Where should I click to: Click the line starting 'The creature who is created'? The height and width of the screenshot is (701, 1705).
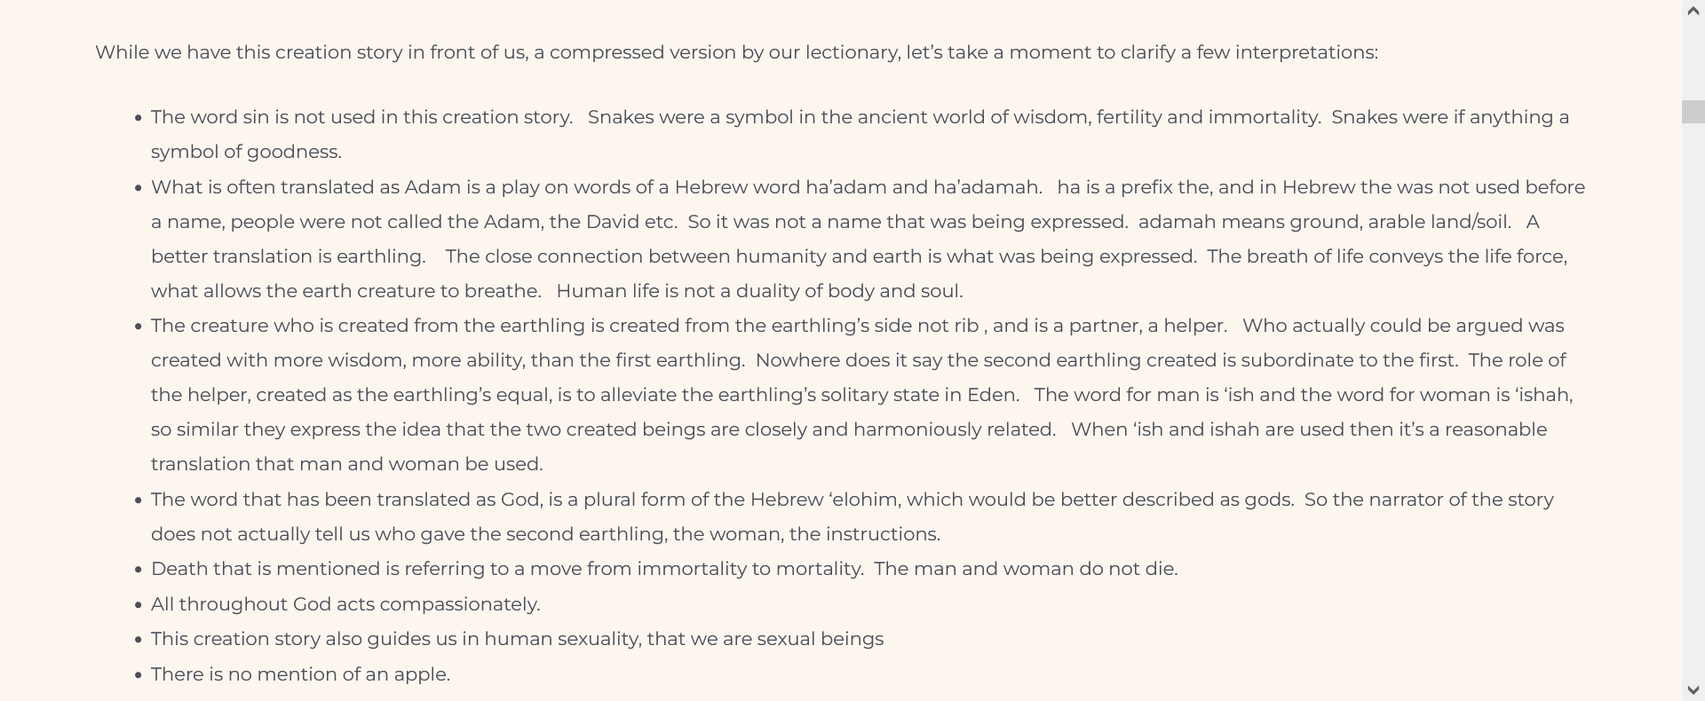[857, 326]
